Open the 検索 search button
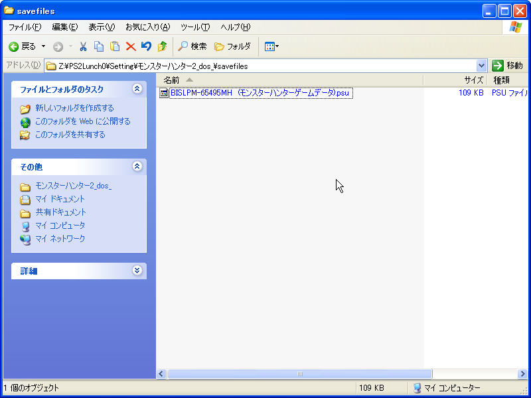 click(x=192, y=46)
